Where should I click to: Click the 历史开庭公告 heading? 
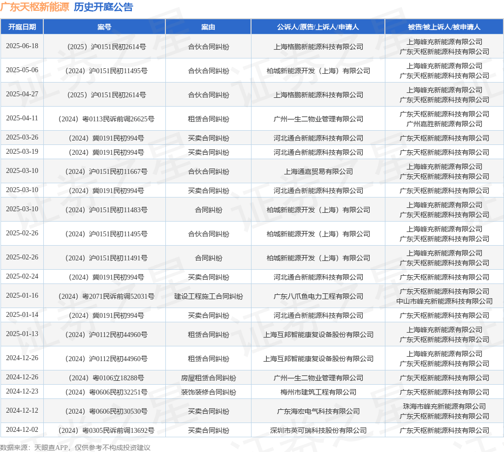click(x=103, y=7)
